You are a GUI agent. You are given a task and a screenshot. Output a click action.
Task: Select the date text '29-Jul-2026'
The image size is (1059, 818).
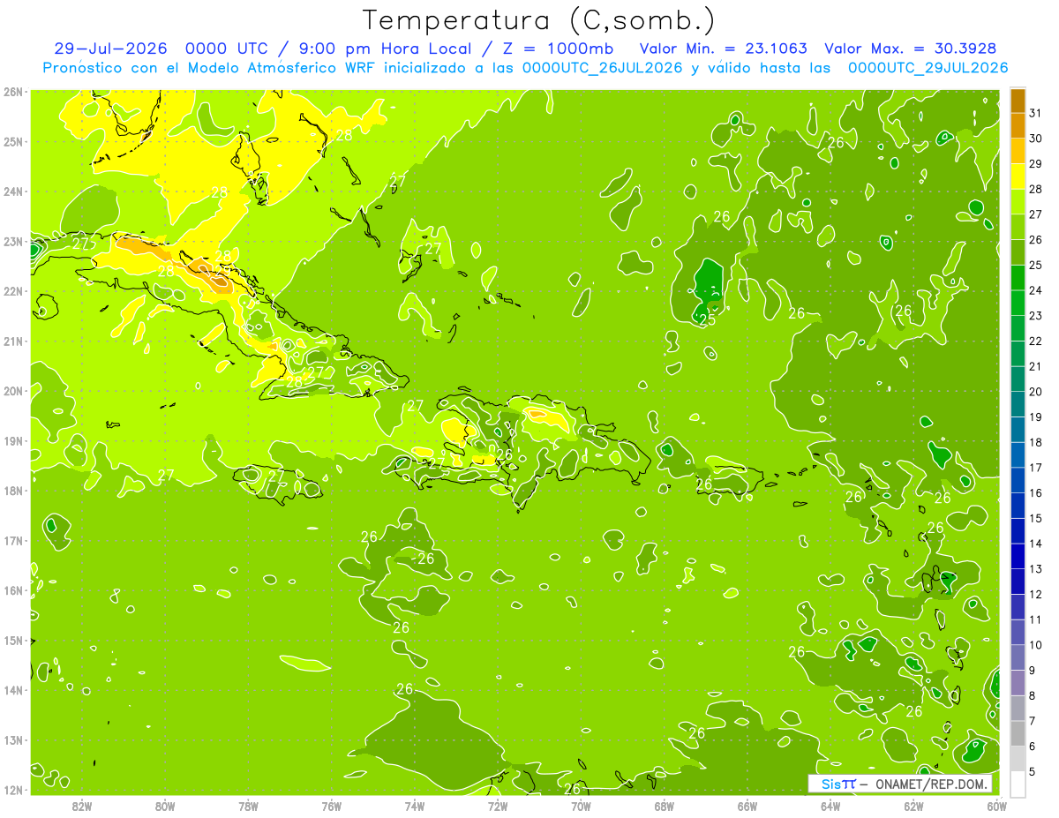(x=109, y=48)
